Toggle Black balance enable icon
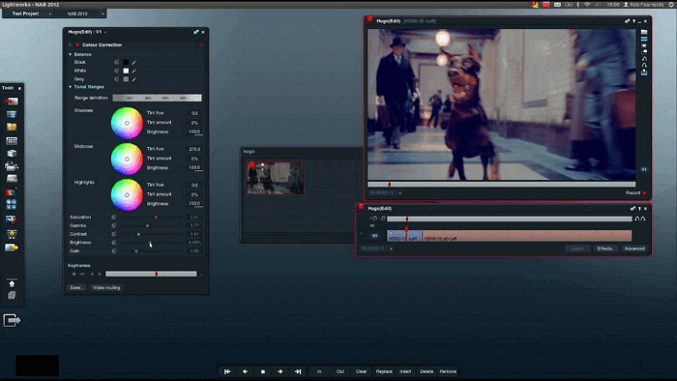 pos(117,62)
